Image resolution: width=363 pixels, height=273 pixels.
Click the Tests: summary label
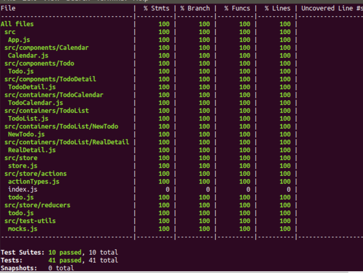[12, 260]
